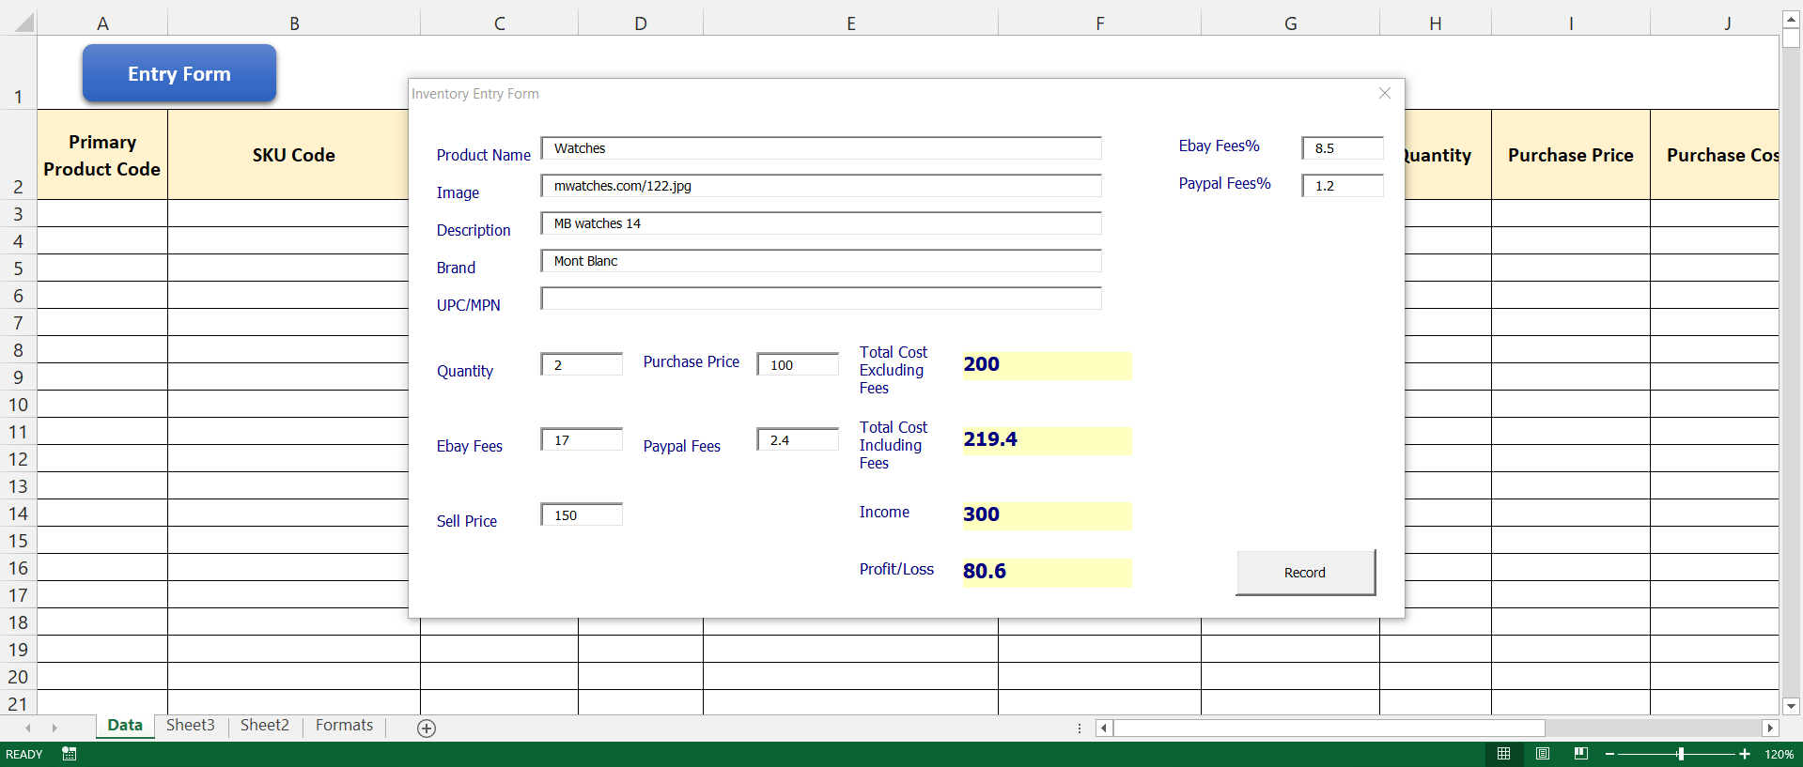Click the Income value 300

click(x=1048, y=515)
